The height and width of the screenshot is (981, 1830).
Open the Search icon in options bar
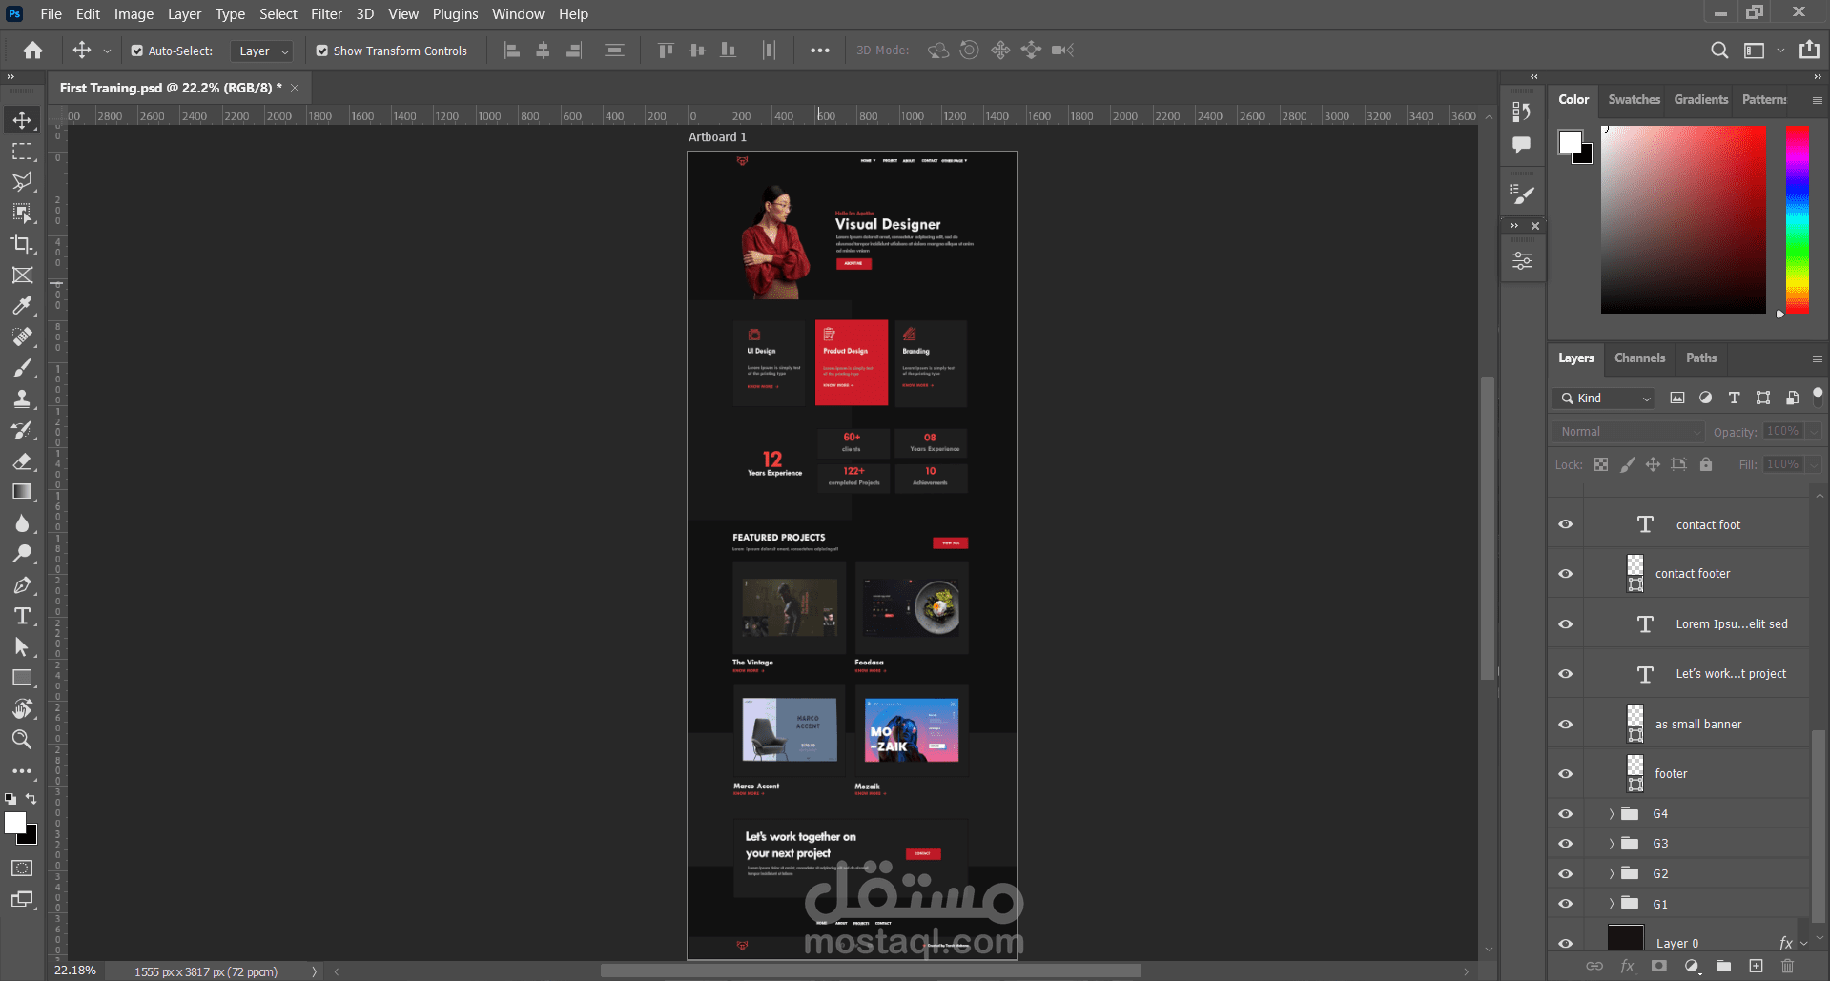click(x=1719, y=51)
